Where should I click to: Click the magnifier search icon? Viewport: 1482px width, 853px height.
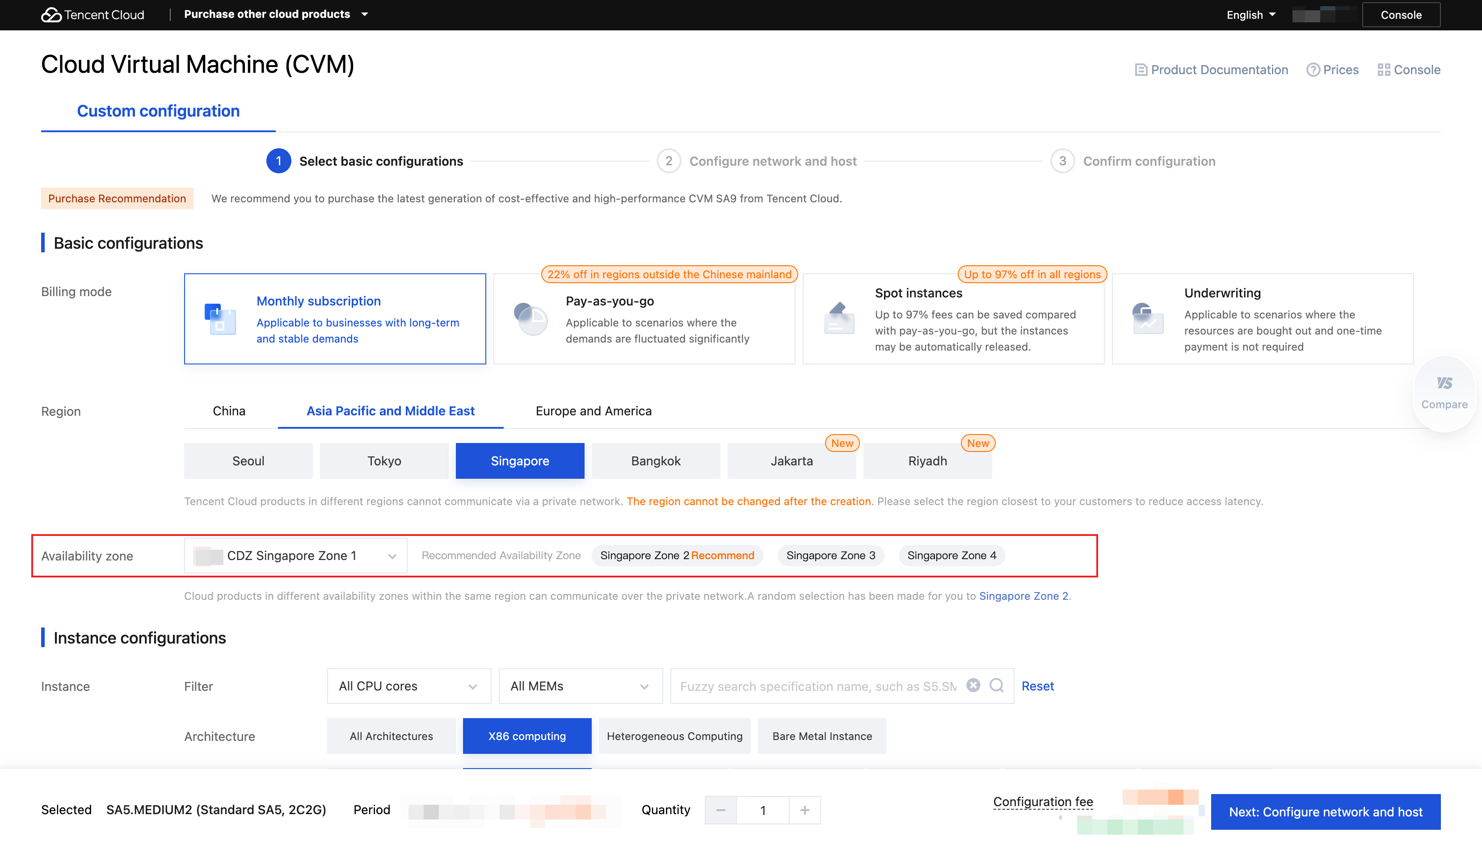click(x=996, y=685)
